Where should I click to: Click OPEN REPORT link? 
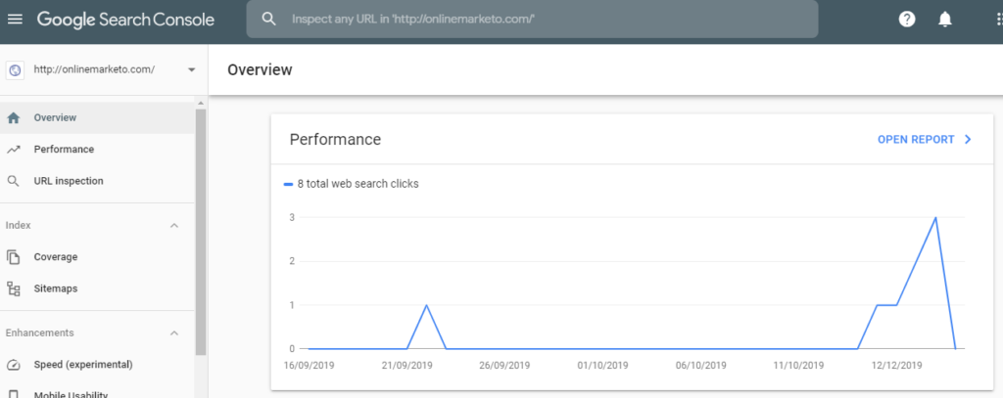click(x=915, y=140)
